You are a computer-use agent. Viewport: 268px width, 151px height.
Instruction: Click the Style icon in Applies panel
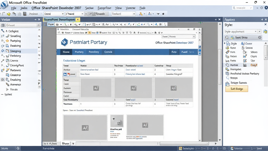228,44
